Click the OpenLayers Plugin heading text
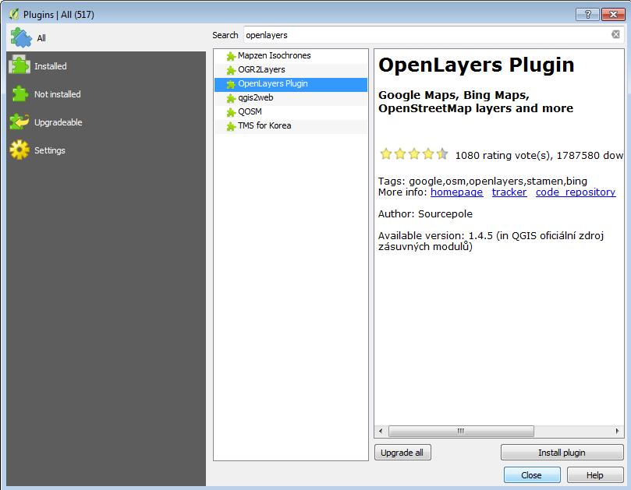The height and width of the screenshot is (490, 631). click(x=476, y=65)
